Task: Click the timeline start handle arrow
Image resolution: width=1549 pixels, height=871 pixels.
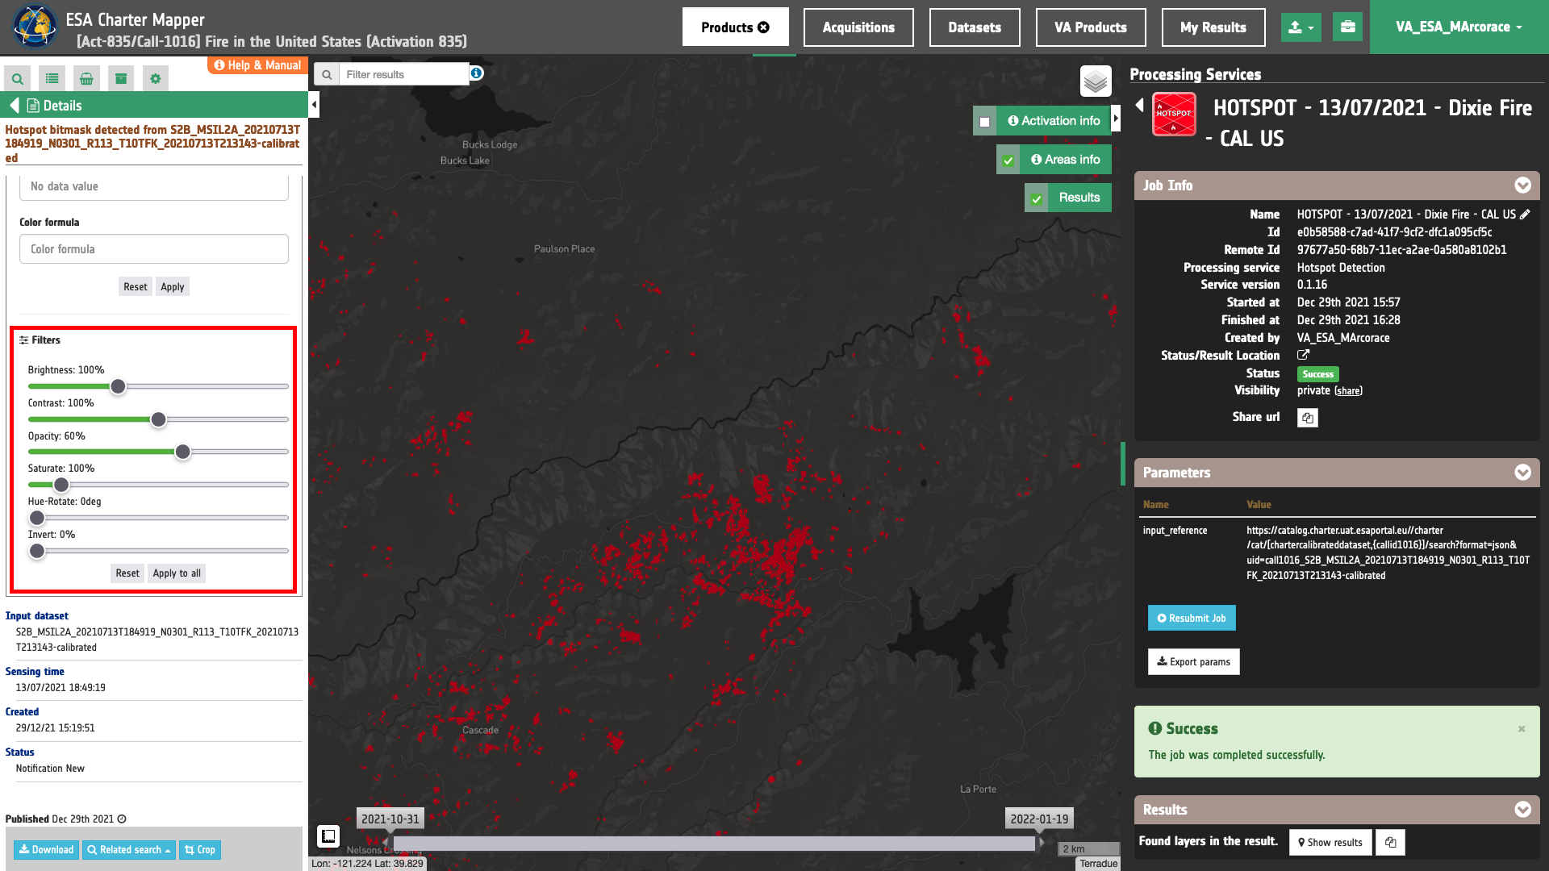Action: [x=386, y=843]
